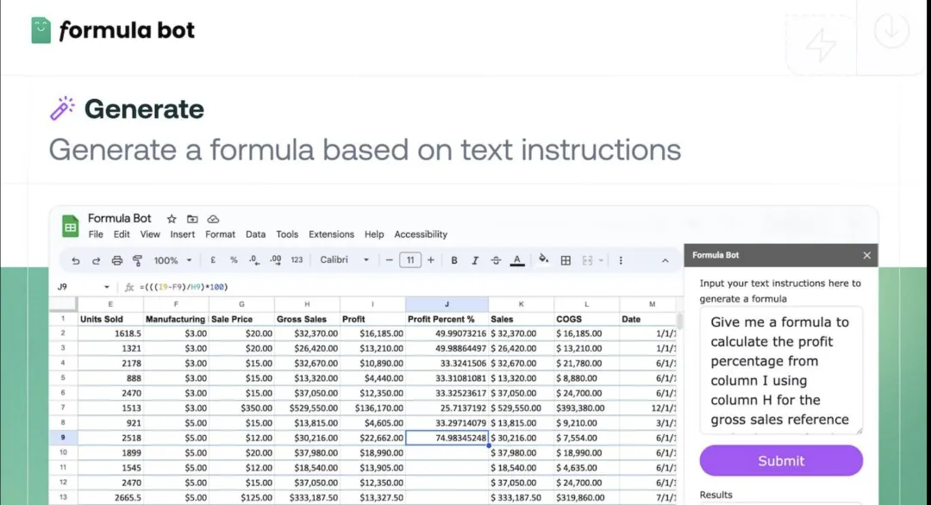
Task: Select cell with $529,550.00 in Gross Sales
Action: [x=307, y=408]
